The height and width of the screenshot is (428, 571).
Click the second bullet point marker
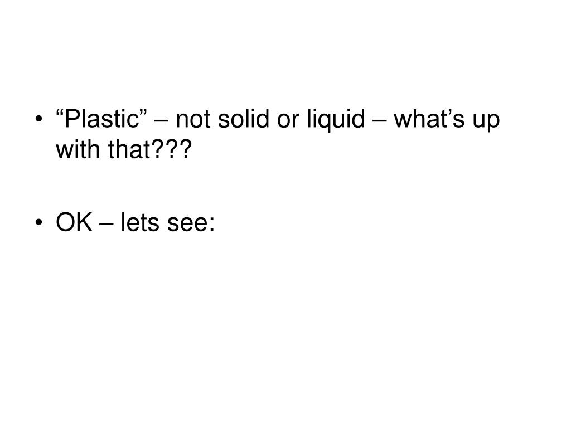39,222
